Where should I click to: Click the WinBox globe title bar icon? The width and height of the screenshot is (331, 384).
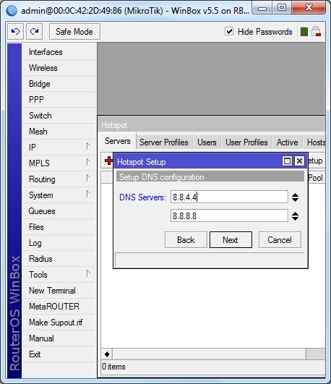[x=12, y=11]
